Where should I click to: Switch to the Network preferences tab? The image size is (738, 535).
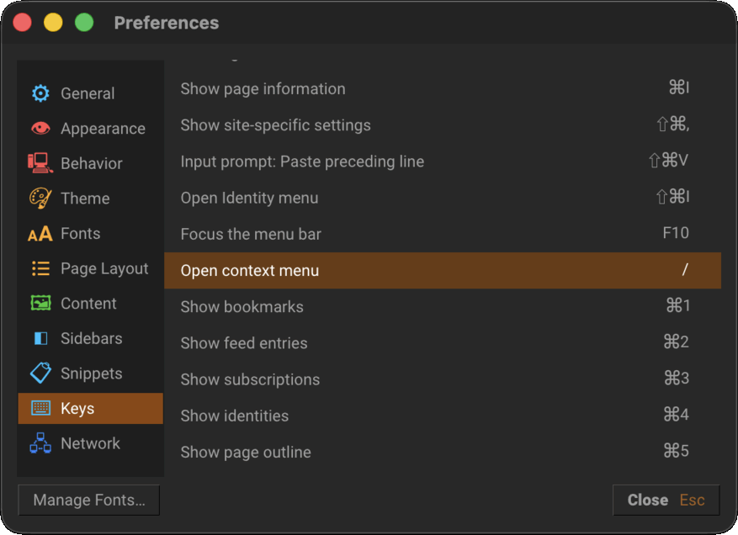90,443
